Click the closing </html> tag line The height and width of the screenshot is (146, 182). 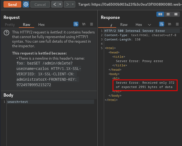point(111,100)
